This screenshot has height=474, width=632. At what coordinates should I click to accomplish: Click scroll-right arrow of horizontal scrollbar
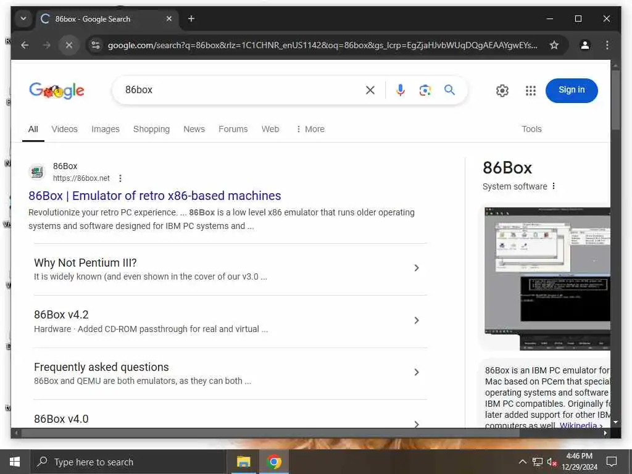(x=605, y=433)
